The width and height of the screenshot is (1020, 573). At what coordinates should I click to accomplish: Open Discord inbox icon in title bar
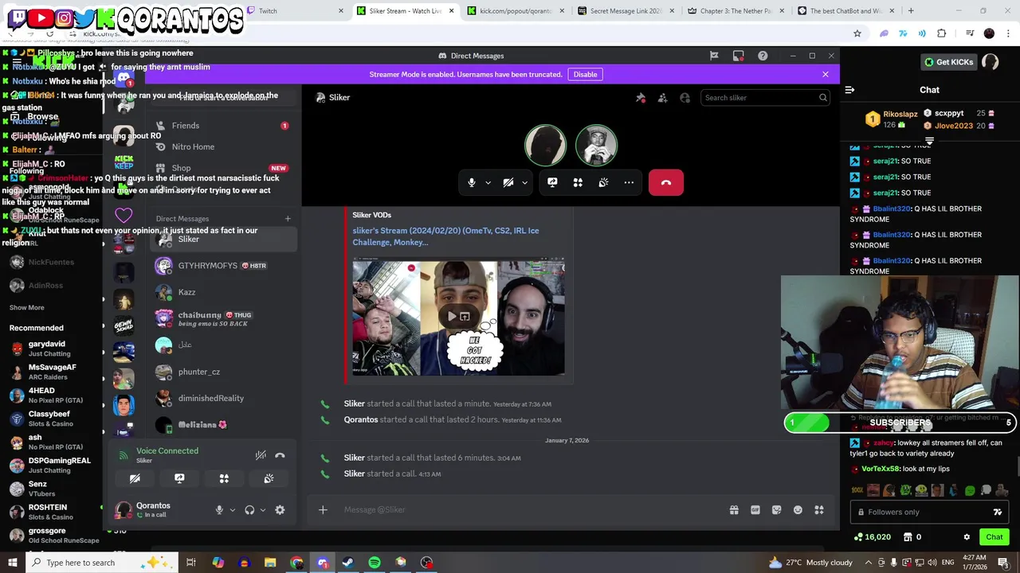pos(739,56)
